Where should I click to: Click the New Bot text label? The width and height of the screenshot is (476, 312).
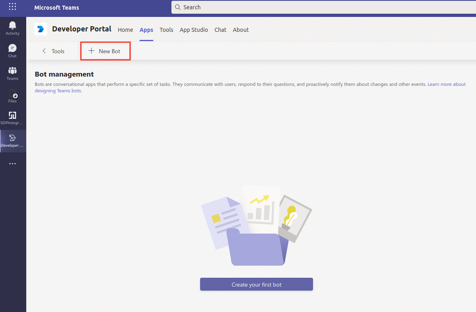click(x=110, y=51)
